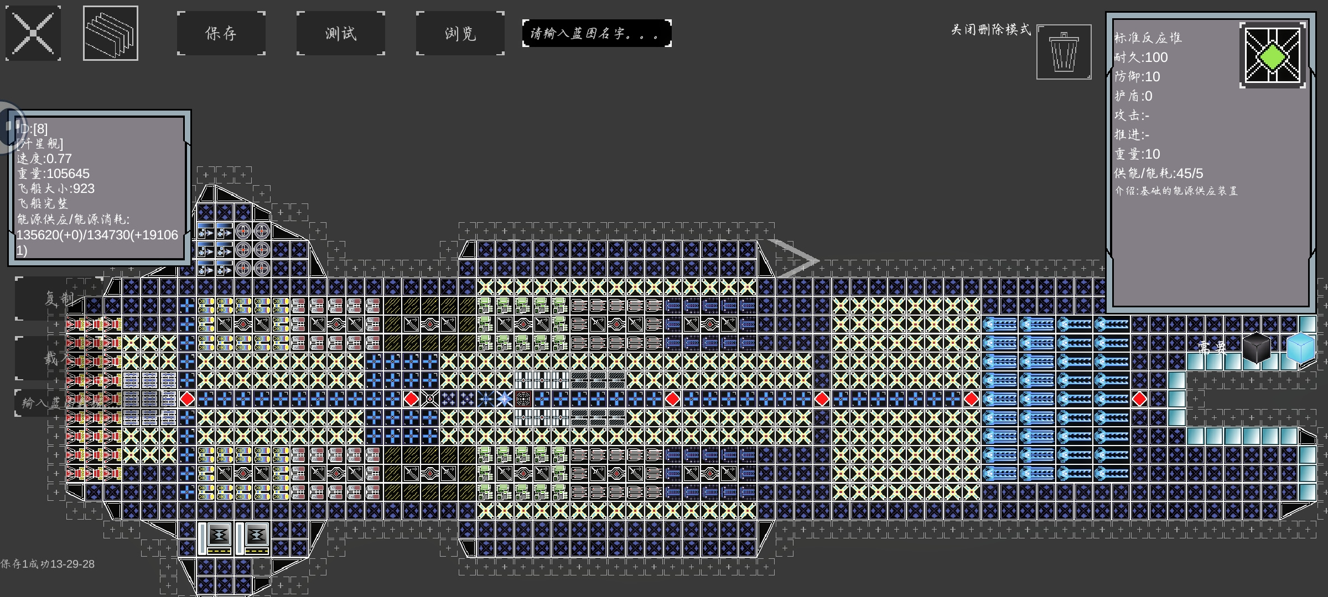1328x597 pixels.
Task: Click the 保存 save button
Action: coord(221,33)
